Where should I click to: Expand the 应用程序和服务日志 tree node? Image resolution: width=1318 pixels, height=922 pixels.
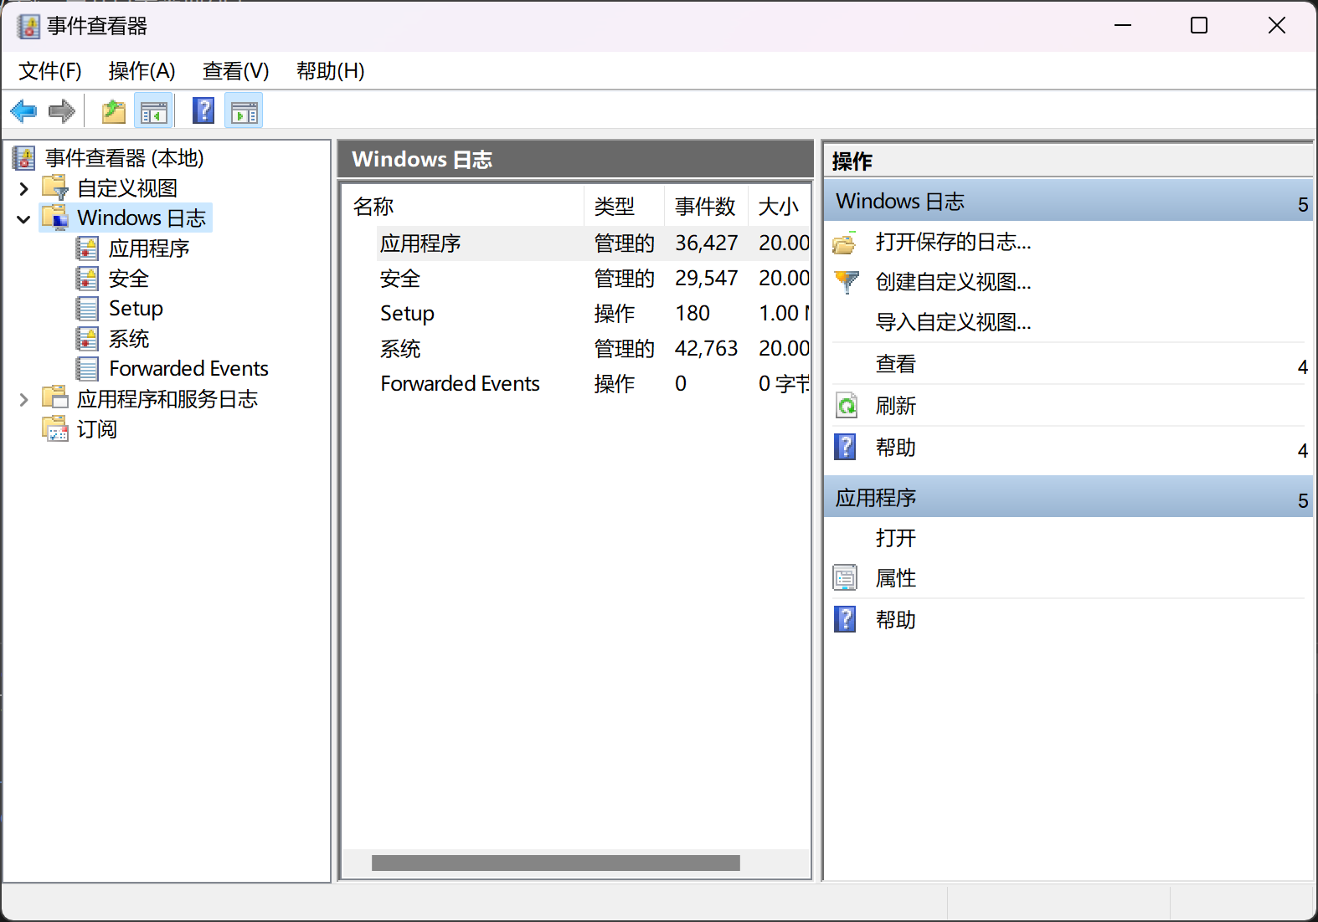tap(23, 399)
